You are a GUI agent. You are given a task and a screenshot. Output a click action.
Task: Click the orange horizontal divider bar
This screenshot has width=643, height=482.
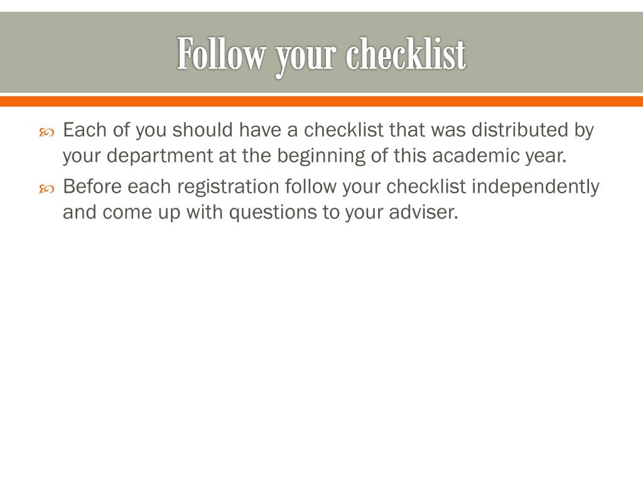321,101
